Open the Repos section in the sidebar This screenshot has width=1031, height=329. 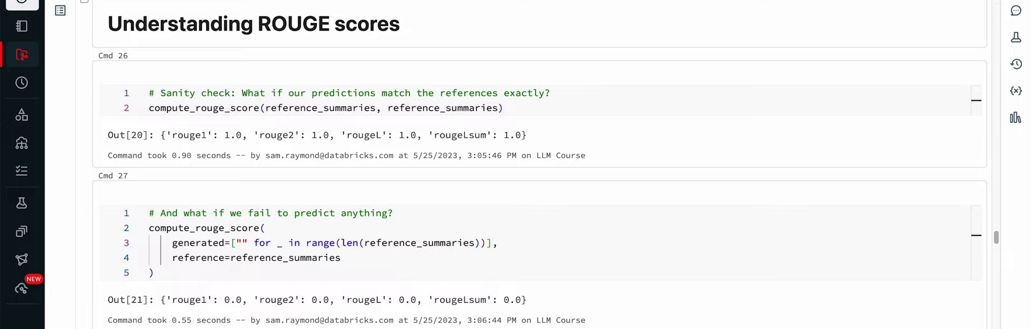[22, 55]
